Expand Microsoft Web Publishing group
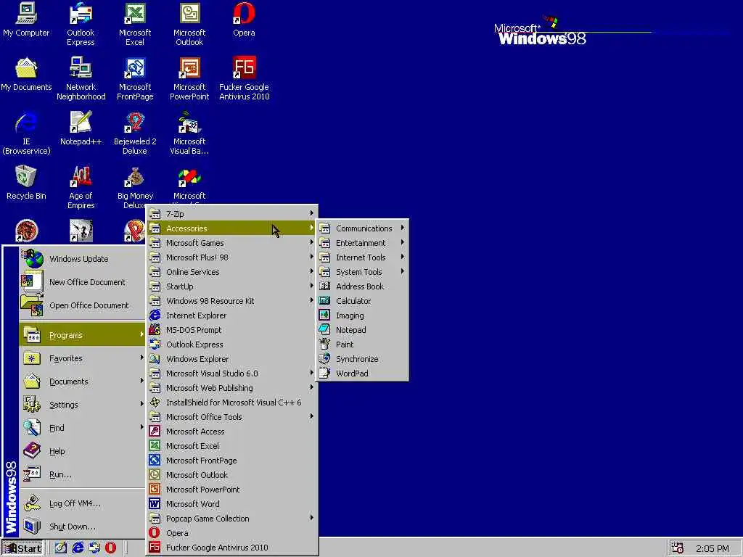This screenshot has height=557, width=743. click(231, 387)
